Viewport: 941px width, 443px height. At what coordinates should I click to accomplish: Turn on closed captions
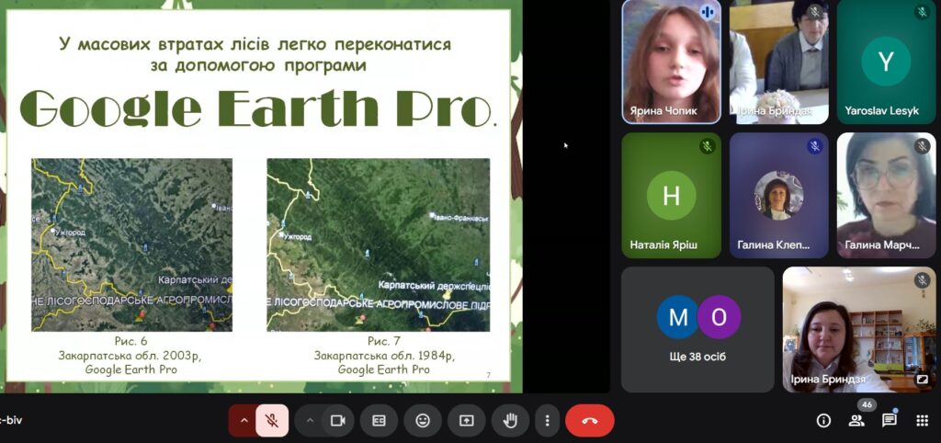(x=379, y=420)
